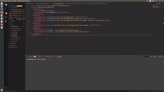Collapse the swcApi workspace section
The image size is (164, 92).
[x=11, y=19]
